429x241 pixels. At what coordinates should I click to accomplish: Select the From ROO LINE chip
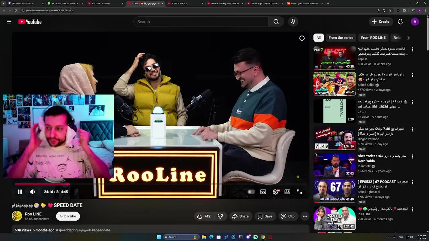(x=373, y=38)
